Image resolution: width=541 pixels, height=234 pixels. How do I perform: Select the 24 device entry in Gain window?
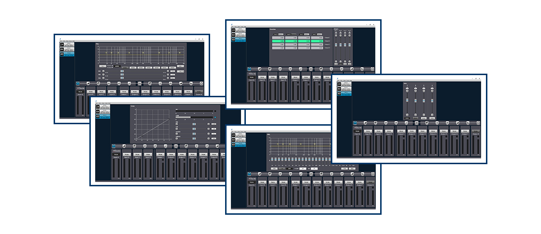point(344,85)
